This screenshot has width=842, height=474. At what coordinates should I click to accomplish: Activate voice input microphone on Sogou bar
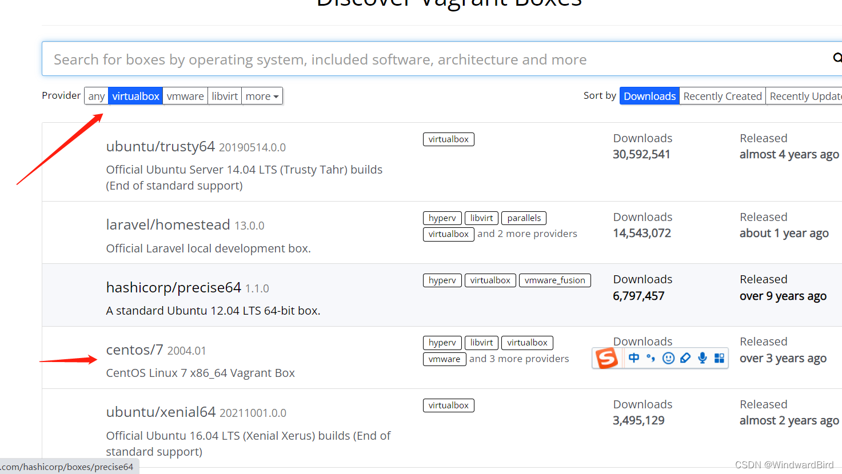click(x=703, y=358)
